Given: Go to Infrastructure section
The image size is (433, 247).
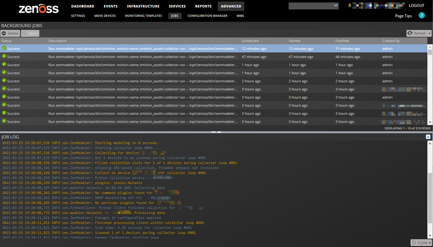Looking at the screenshot, I should 143,6.
